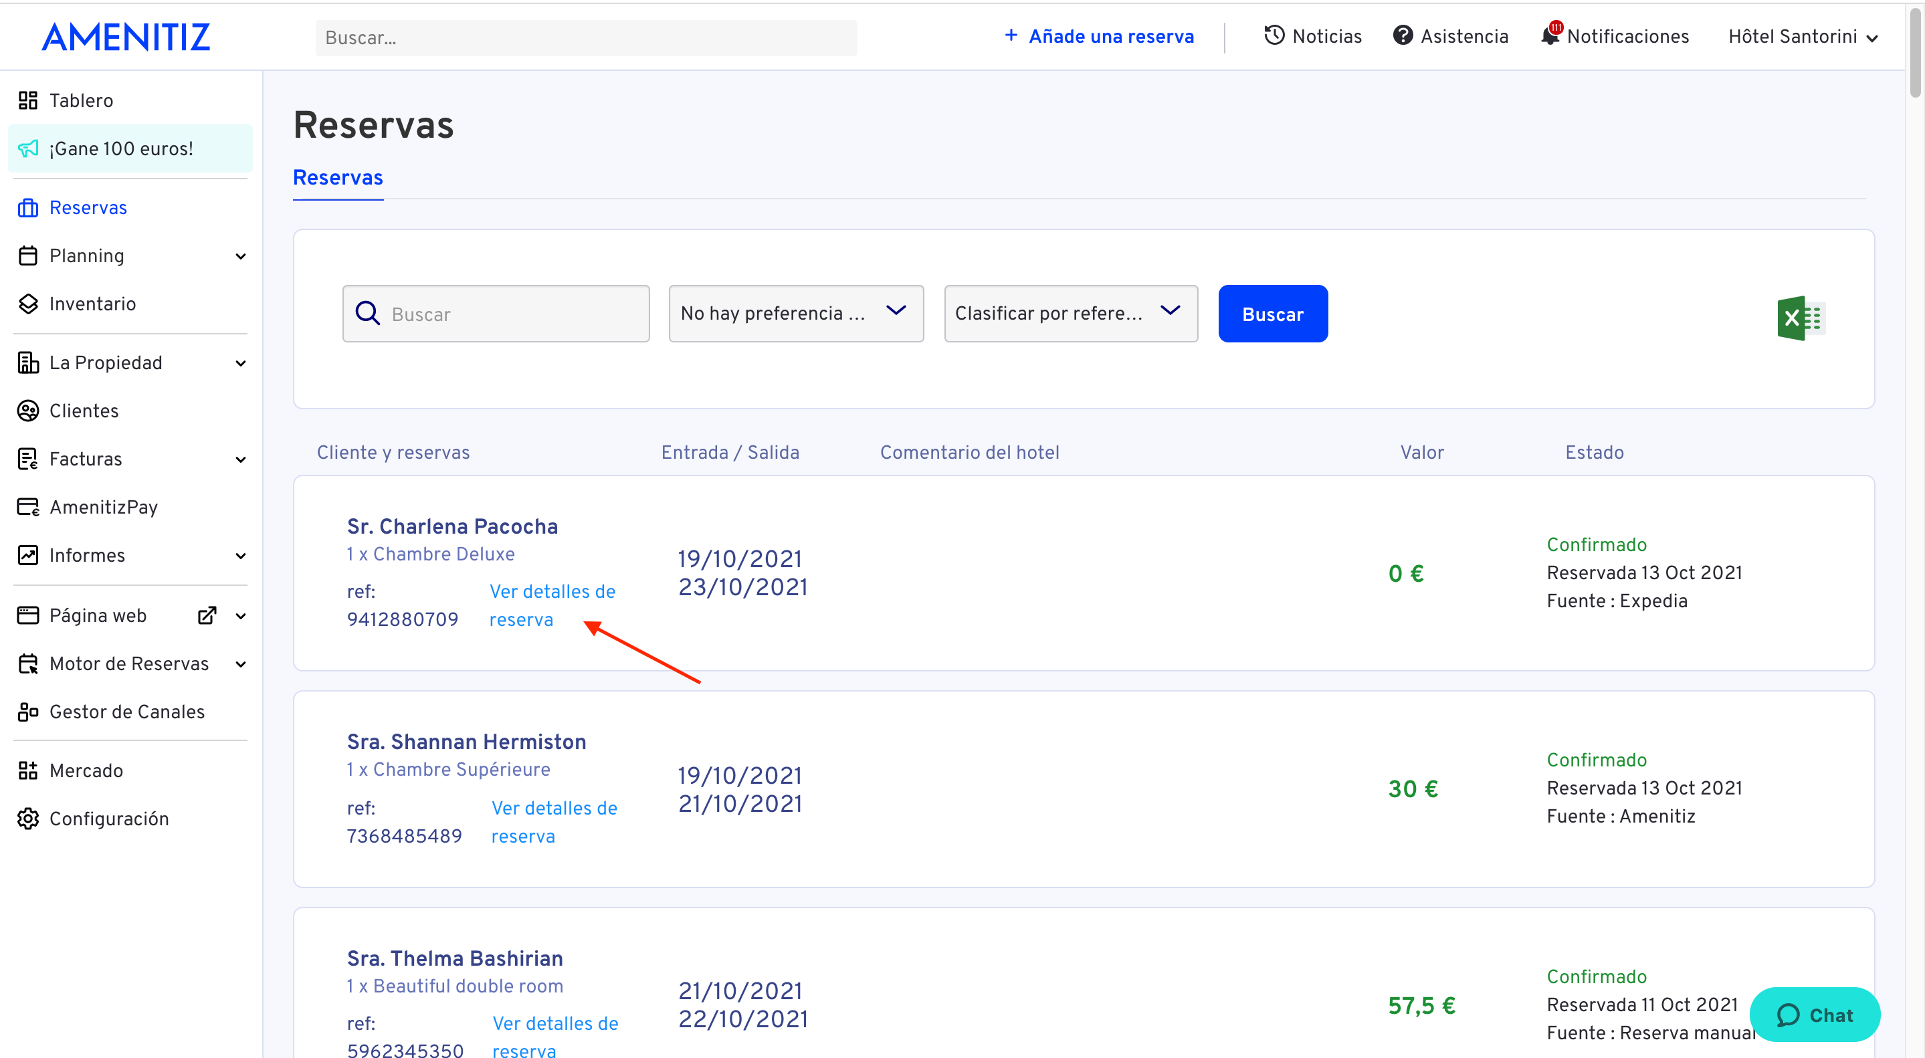Click room text 1 x Chambre Supérieure
This screenshot has height=1058, width=1925.
point(448,769)
